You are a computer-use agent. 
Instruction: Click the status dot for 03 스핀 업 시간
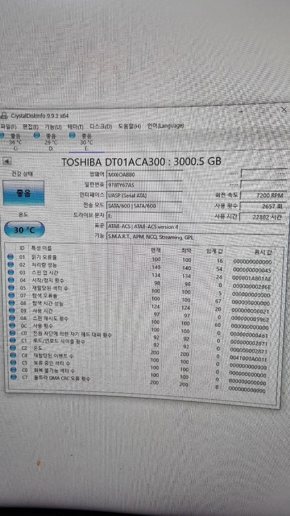[x=11, y=272]
